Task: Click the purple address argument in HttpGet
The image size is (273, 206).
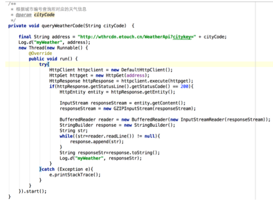Action: 136,75
